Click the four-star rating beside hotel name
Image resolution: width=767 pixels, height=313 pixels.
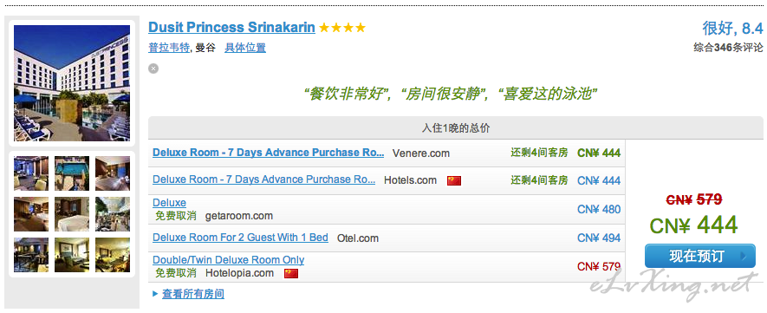coord(342,28)
